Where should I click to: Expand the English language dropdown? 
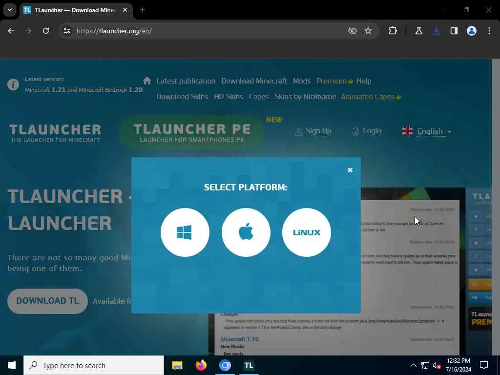coord(426,131)
